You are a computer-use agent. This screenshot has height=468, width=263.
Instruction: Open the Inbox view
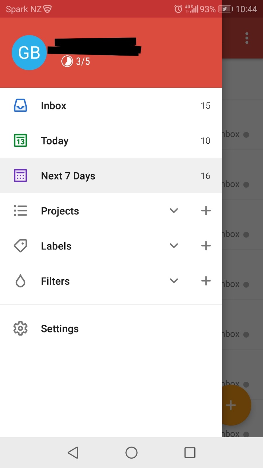tap(54, 106)
